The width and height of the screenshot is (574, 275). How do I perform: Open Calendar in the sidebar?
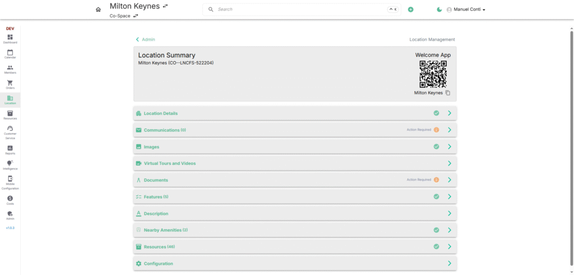coord(10,54)
